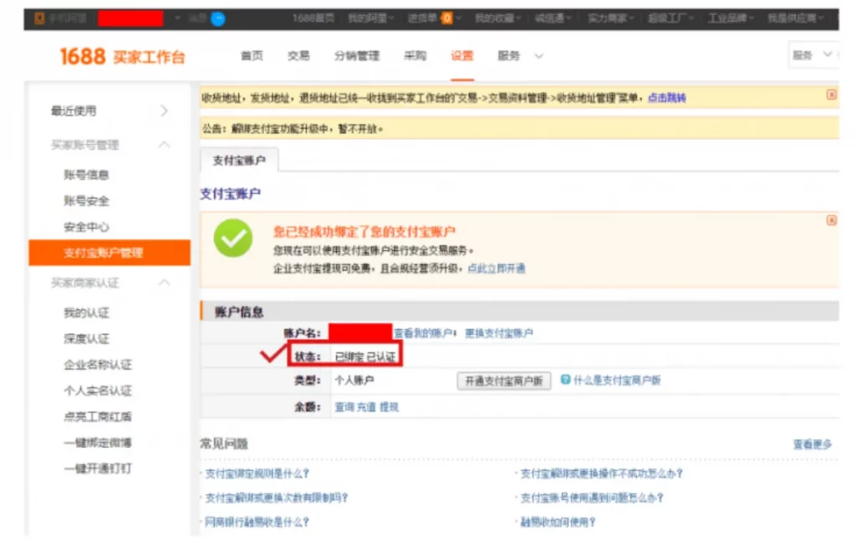Click the 已绑定 已认证 status text
This screenshot has width=856, height=548.
(364, 357)
